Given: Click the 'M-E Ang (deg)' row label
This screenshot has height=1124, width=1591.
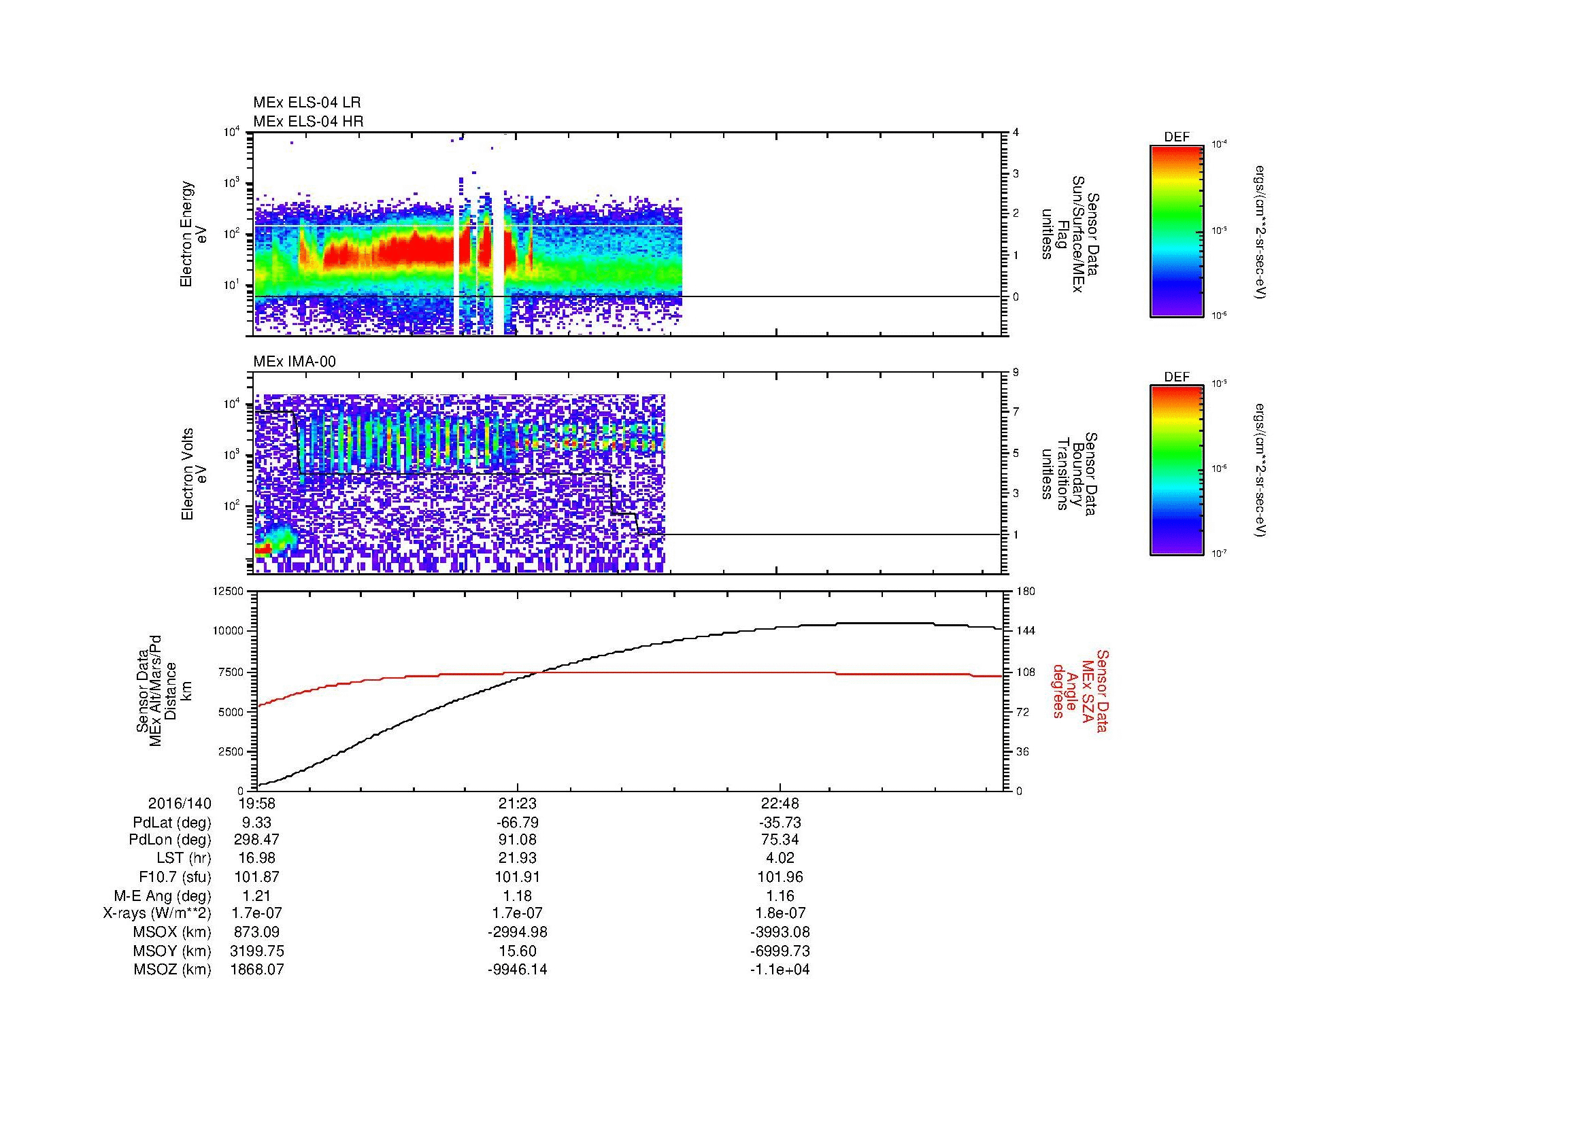Looking at the screenshot, I should (x=162, y=896).
